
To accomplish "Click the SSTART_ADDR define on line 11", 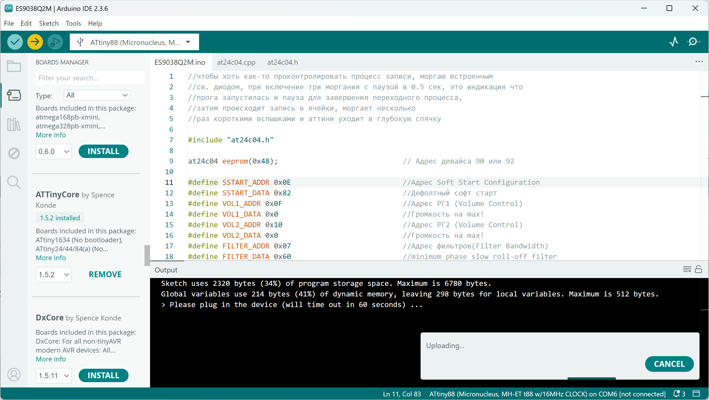I will point(239,182).
